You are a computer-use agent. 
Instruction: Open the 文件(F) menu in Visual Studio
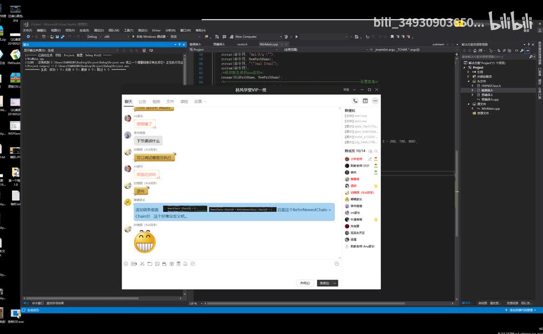[x=27, y=31]
